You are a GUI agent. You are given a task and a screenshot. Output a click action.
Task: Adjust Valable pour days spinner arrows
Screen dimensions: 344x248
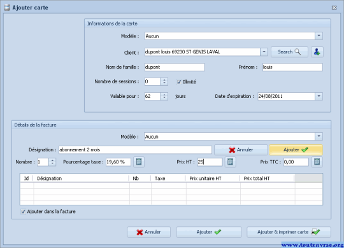164,97
